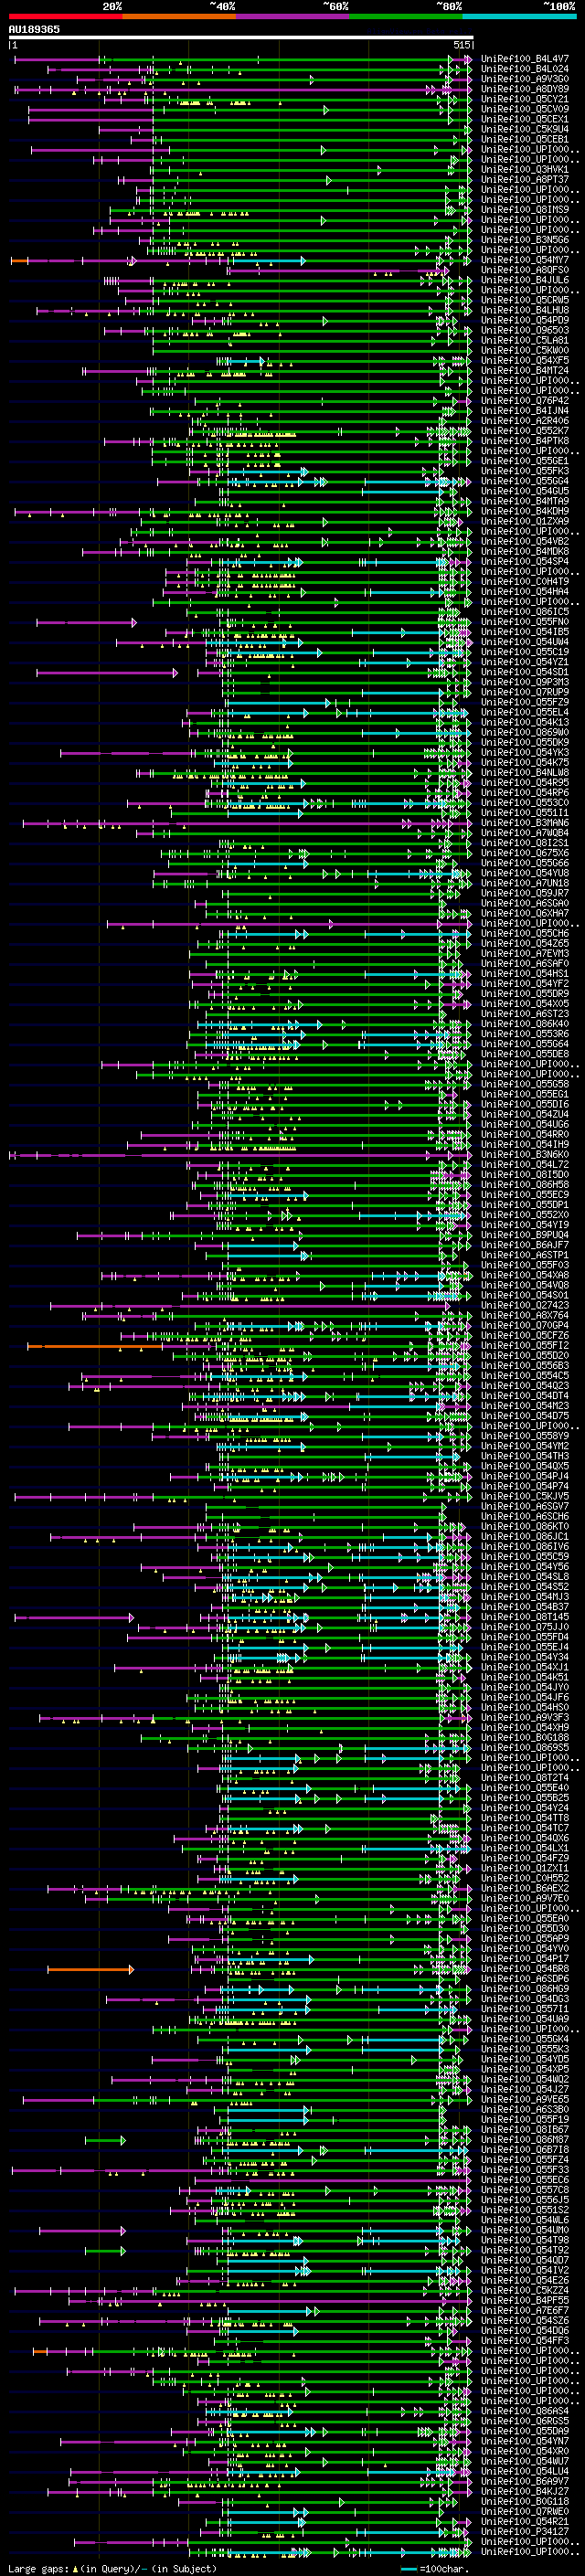Viewport: 585px width, 2576px height.
Task: Select hit UniRef100_Q6RGS5
Action: pos(525,2421)
